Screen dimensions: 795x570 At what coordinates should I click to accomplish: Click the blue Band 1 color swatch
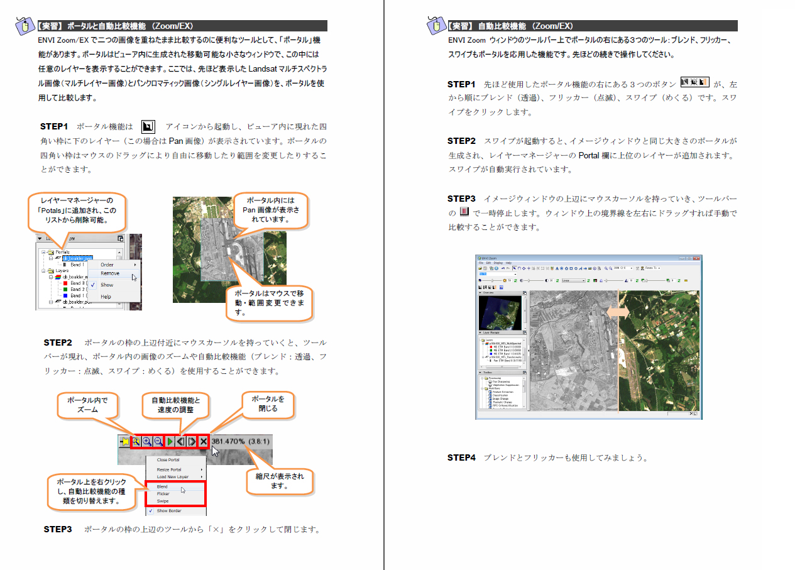[x=65, y=295]
